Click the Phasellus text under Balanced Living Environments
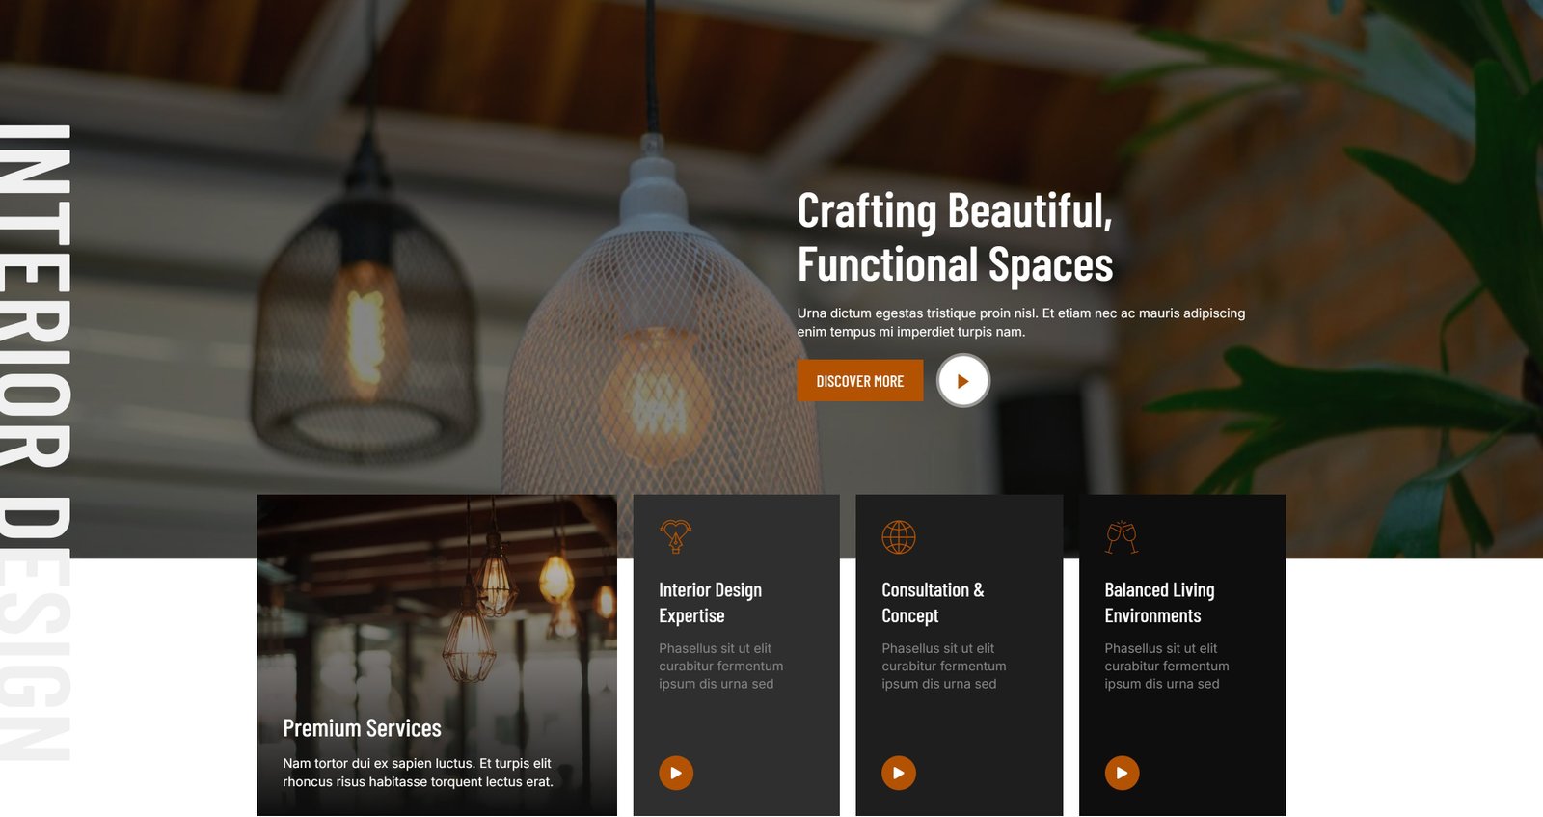Screen dimensions: 1543x817 click(x=1166, y=666)
